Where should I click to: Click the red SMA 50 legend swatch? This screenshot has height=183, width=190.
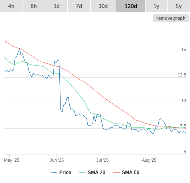point(117,173)
